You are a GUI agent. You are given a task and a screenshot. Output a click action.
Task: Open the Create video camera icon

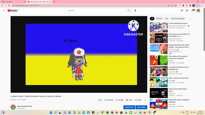pyautogui.click(x=182, y=11)
